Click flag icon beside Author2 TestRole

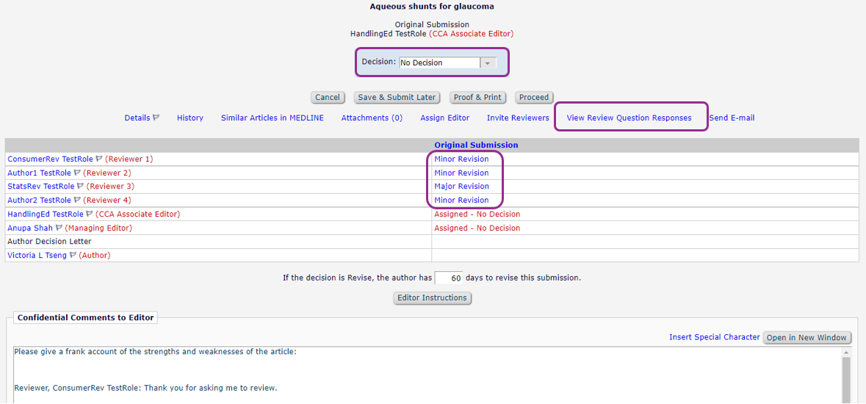[77, 201]
